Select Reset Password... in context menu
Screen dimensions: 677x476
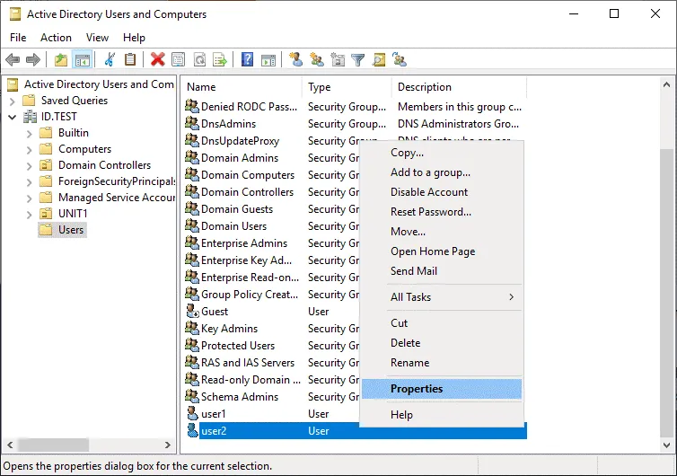430,212
